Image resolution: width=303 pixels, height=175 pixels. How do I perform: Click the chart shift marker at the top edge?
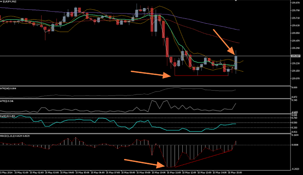point(236,0)
